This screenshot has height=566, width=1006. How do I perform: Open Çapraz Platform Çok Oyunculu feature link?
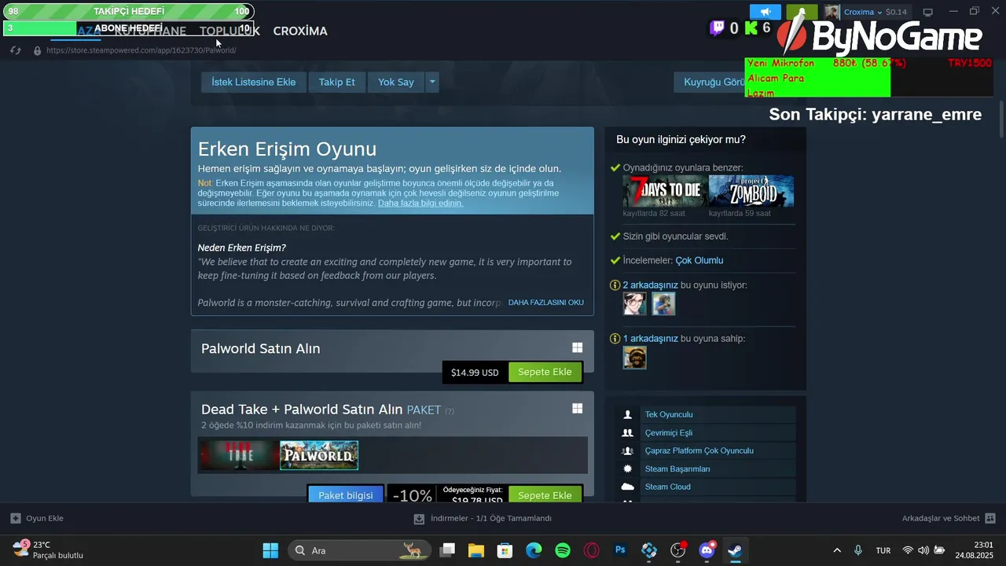click(699, 450)
